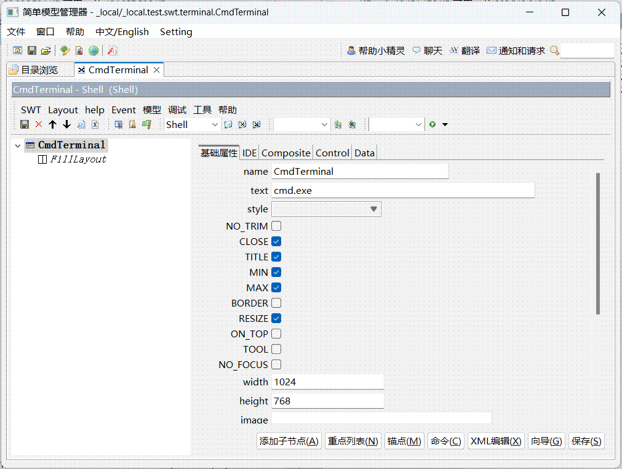Viewport: 622px width, 469px height.
Task: Click the magnifier search icon
Action: click(554, 50)
